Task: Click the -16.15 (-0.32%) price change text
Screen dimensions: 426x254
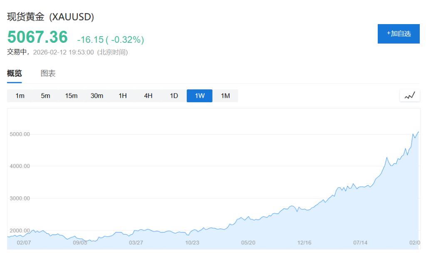Action: click(x=111, y=40)
